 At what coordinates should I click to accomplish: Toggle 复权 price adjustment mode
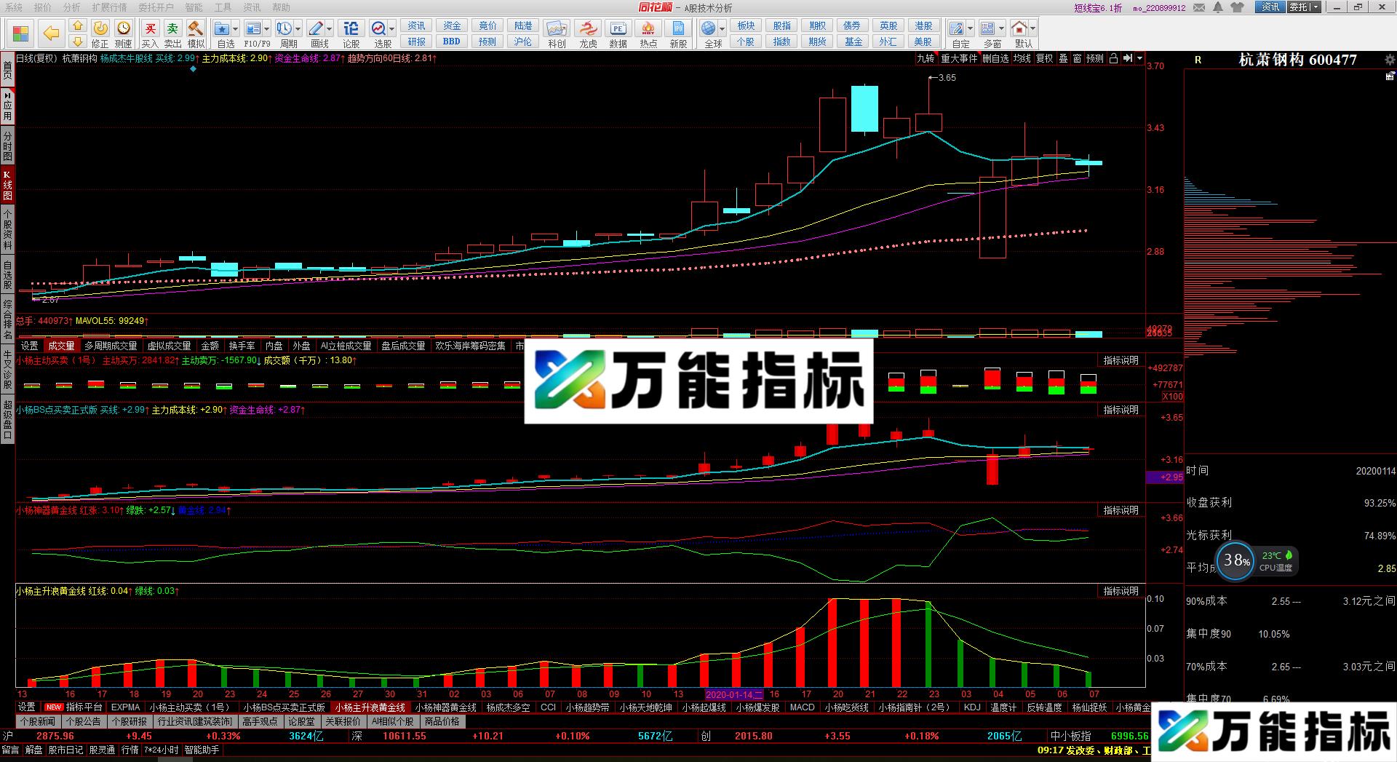(1043, 60)
